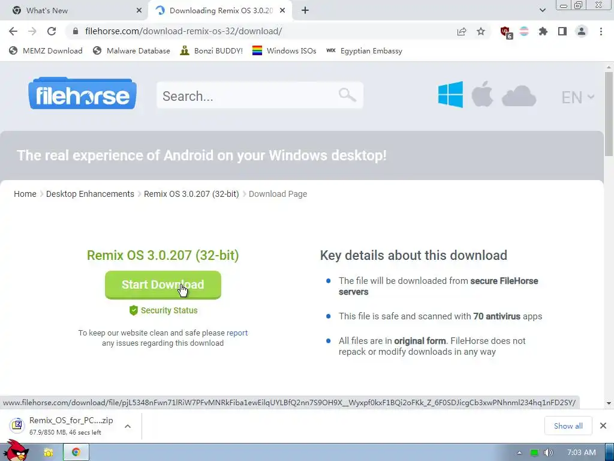This screenshot has width=614, height=461.
Task: Open the MEMZ Download bookmark
Action: pyautogui.click(x=46, y=51)
